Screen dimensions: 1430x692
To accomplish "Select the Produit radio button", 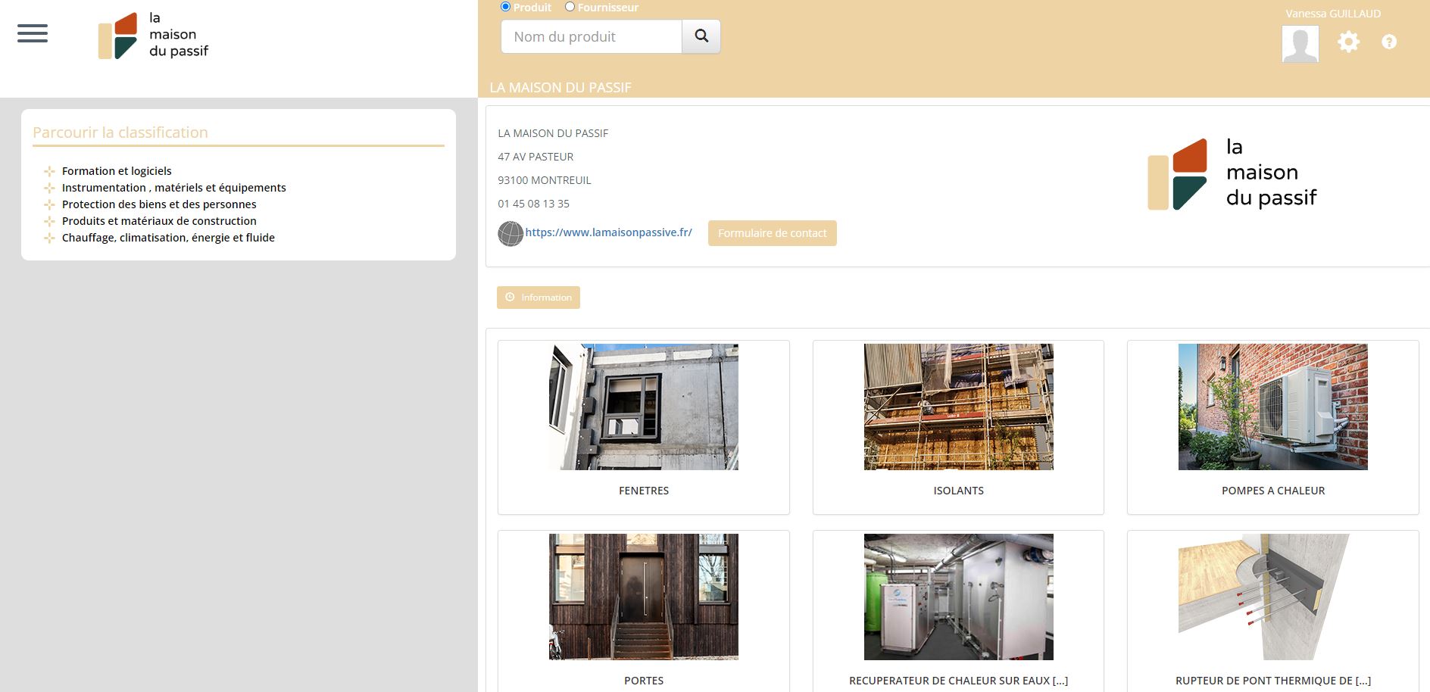I will coord(505,7).
